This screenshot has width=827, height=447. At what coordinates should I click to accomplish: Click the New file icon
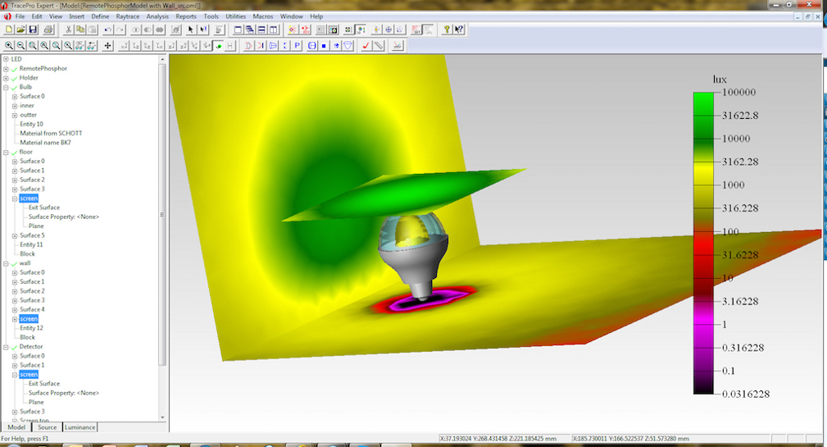(x=9, y=30)
